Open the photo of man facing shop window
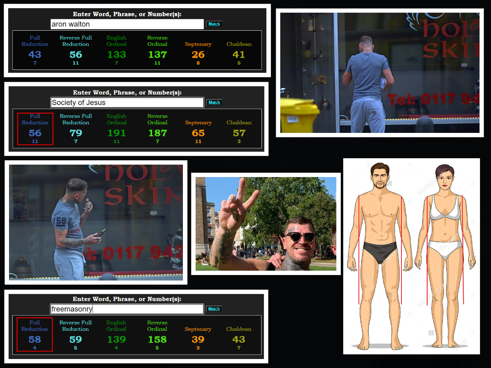Viewport: 491px width, 368px height. (380, 73)
